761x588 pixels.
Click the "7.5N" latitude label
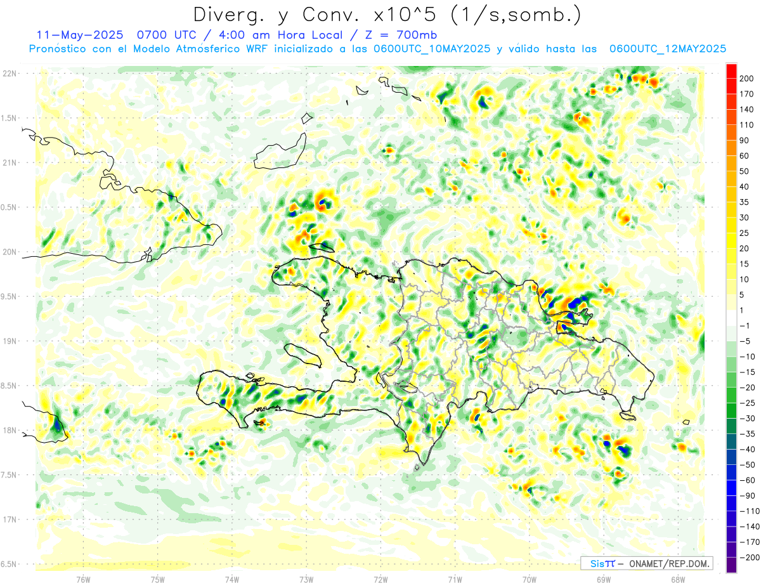click(x=10, y=475)
